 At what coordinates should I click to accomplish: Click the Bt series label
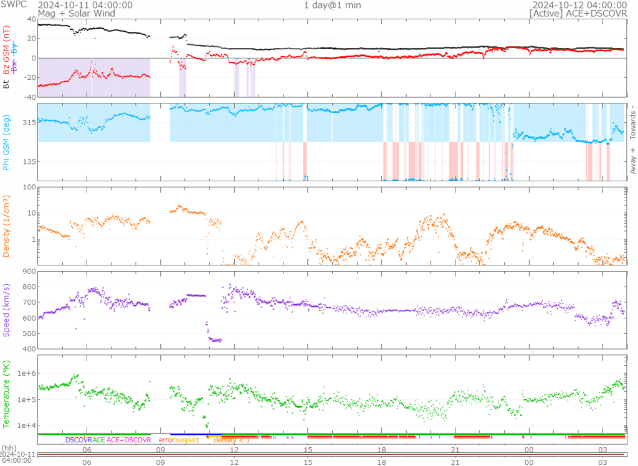pos(7,83)
